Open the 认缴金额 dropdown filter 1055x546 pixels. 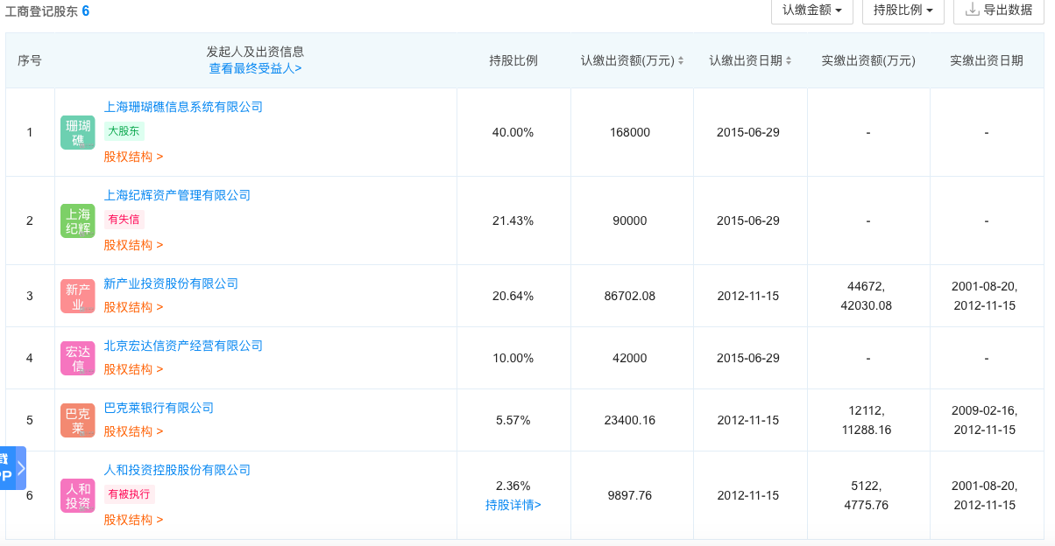[x=811, y=10]
